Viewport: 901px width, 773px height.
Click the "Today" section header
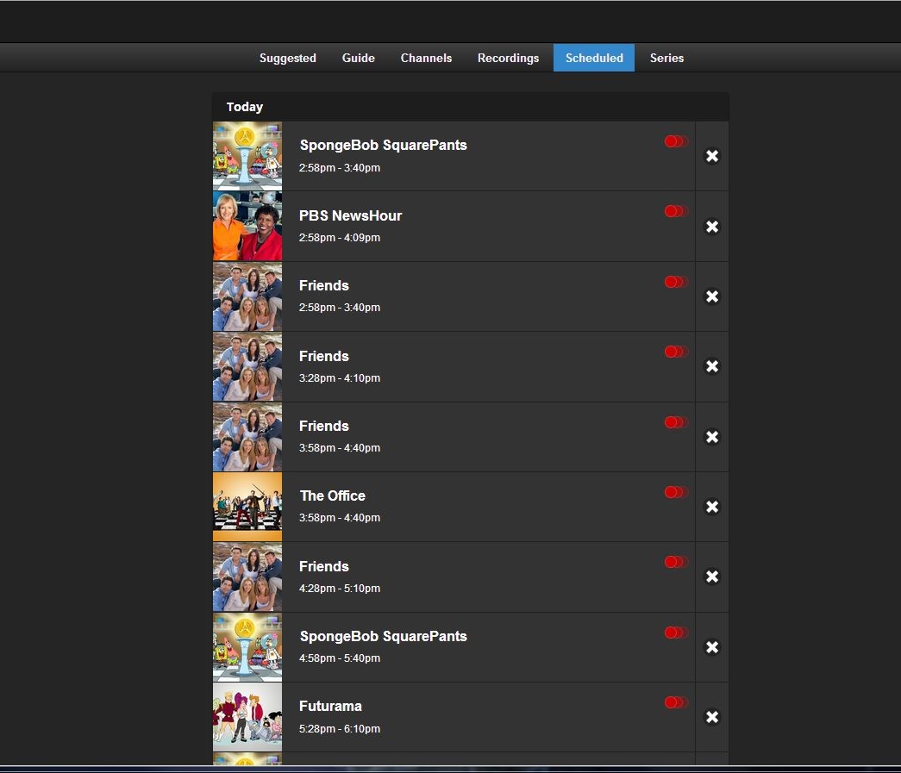coord(471,107)
